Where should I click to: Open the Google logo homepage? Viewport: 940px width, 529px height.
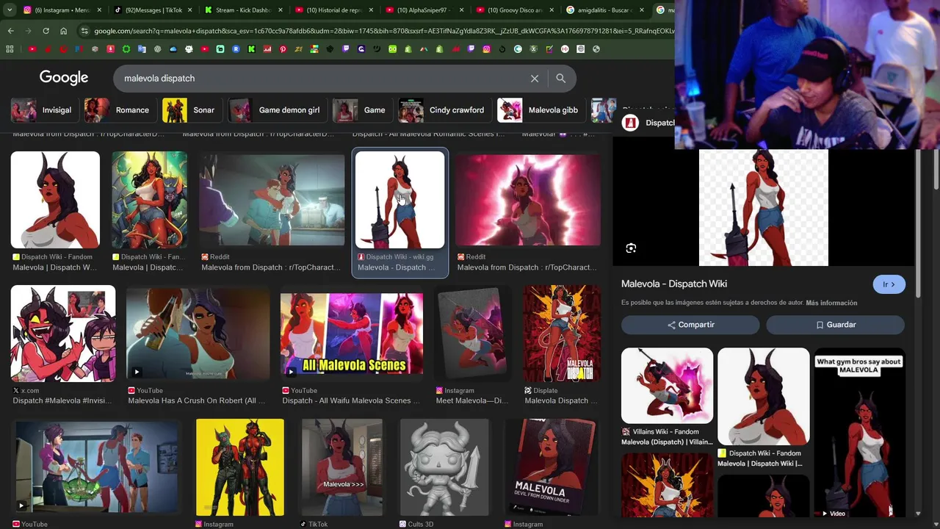[64, 78]
